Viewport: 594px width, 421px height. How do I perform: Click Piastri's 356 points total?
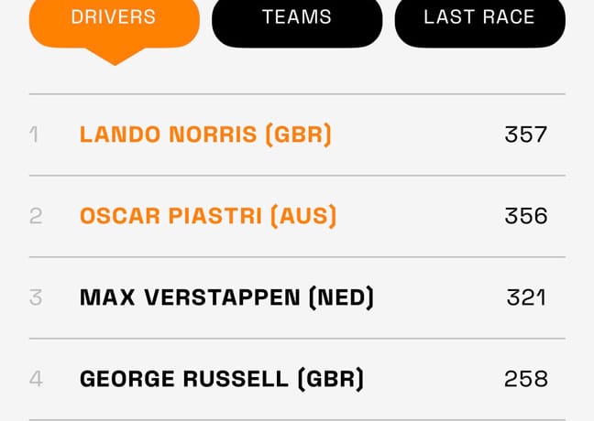coord(526,216)
